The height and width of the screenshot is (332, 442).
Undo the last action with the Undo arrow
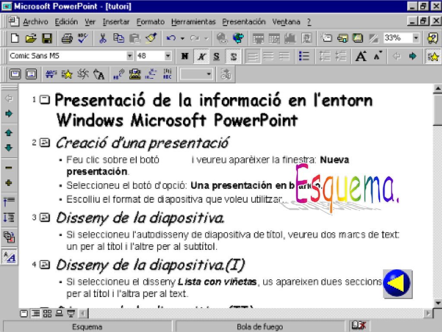pos(171,38)
